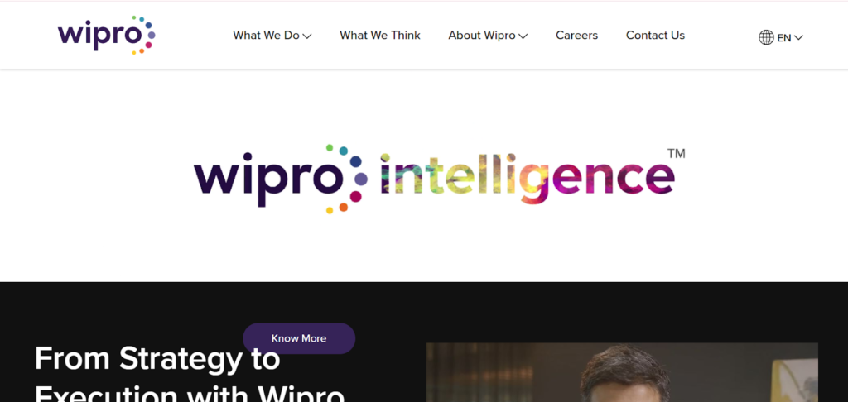
Task: Open the Contact Us link
Action: pos(655,35)
